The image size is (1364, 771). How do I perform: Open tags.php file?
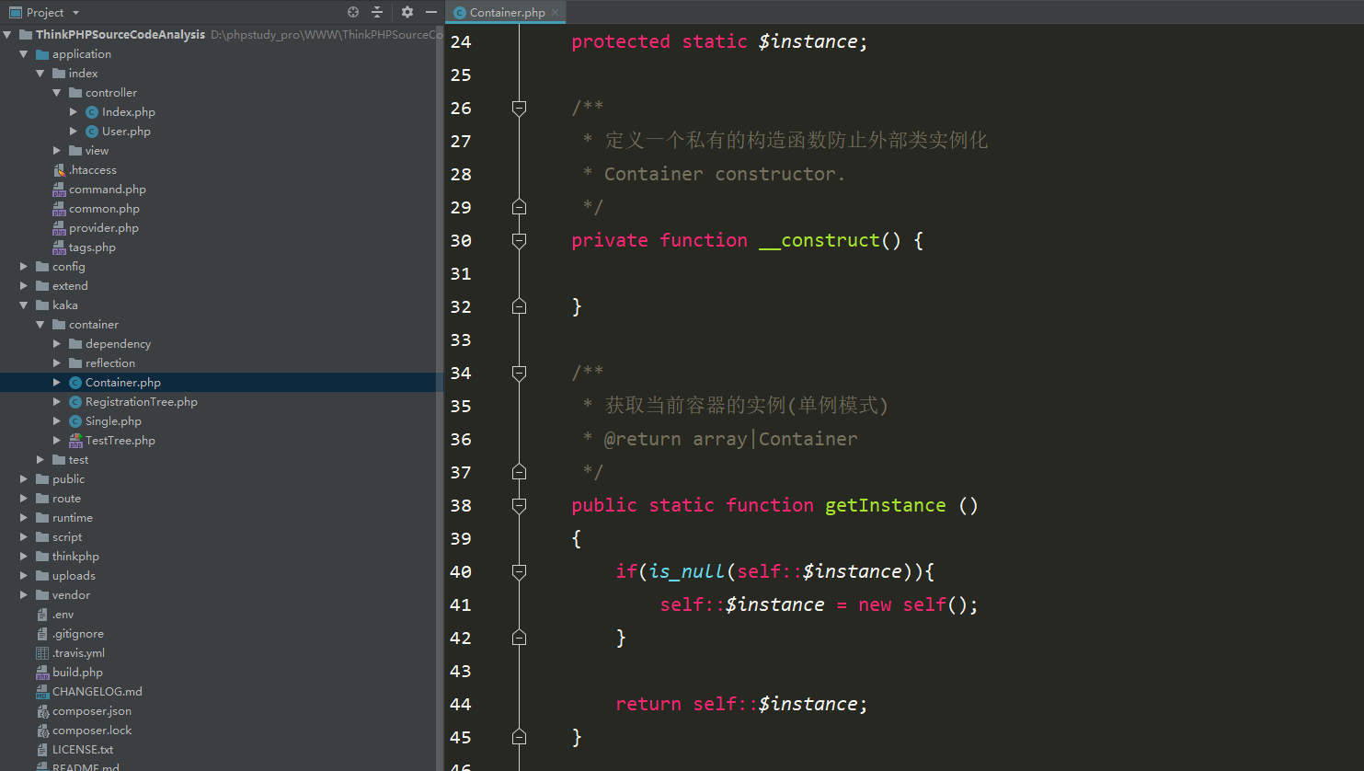[x=92, y=247]
